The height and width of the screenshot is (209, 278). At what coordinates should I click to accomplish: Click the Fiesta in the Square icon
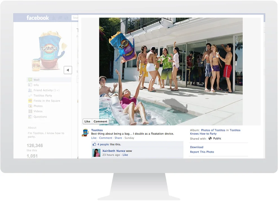[30, 101]
